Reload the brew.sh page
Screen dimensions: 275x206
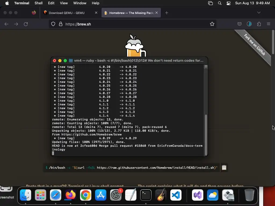tap(26, 24)
